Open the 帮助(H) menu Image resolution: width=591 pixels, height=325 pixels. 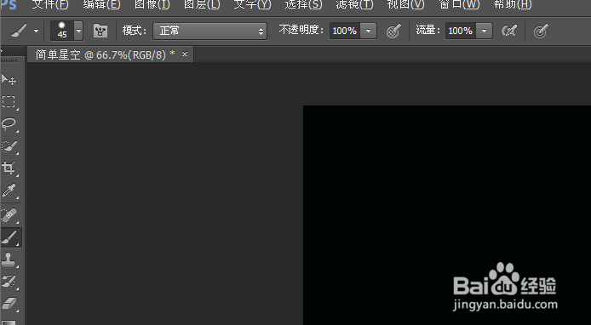pyautogui.click(x=513, y=4)
